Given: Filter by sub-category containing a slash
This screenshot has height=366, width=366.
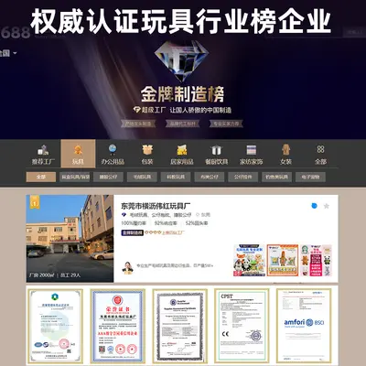Looking at the screenshot, I should [75, 177].
